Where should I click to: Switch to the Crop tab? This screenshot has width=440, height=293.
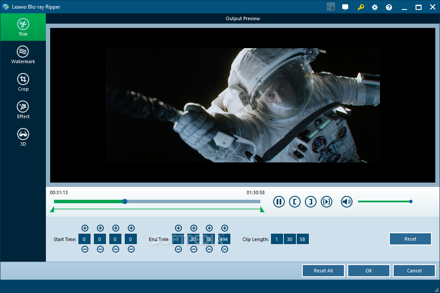(x=23, y=82)
